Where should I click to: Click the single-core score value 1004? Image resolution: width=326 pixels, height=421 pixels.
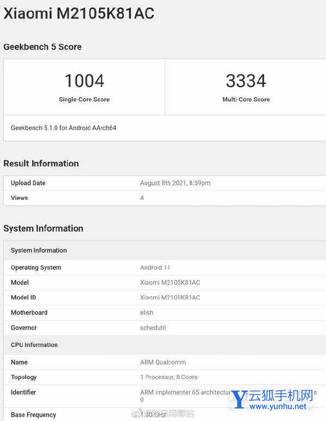pos(84,81)
